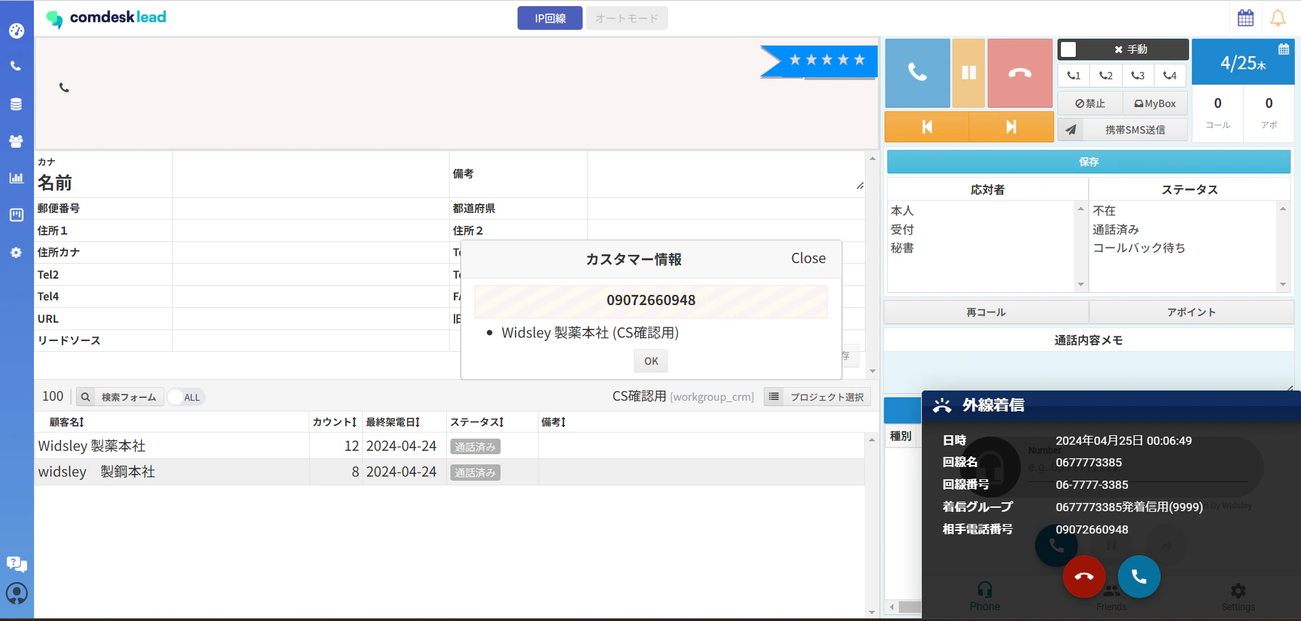The image size is (1301, 621).
Task: Click the 禁止 button
Action: pyautogui.click(x=1090, y=104)
